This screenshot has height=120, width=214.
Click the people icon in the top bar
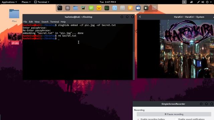[x=191, y=2]
